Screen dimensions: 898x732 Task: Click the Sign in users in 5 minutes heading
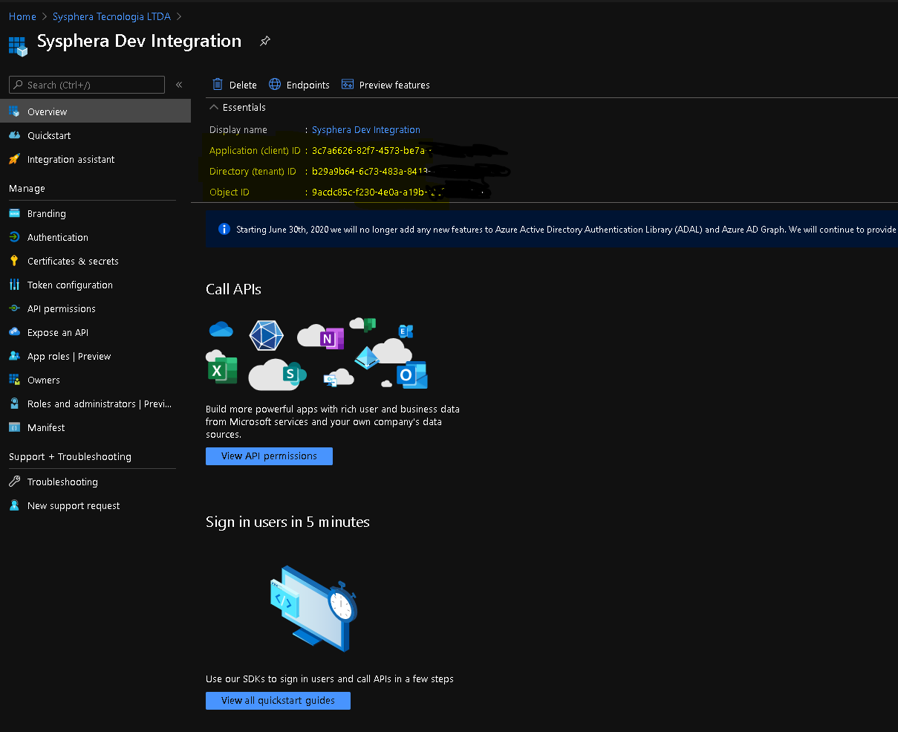coord(287,522)
